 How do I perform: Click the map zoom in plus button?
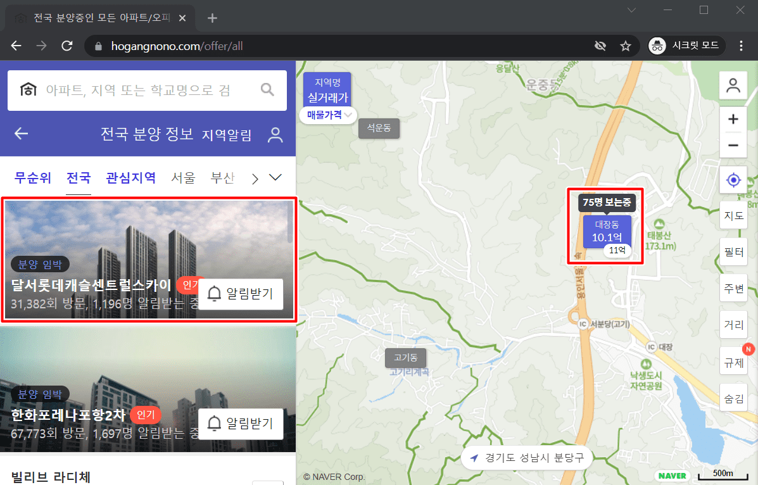pos(733,120)
